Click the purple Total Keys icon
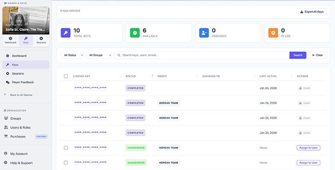 click(65, 33)
